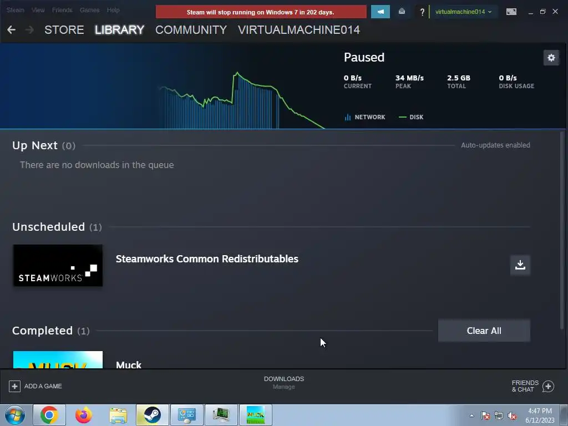Launch Chrome from the taskbar
This screenshot has height=426, width=568.
coord(49,415)
